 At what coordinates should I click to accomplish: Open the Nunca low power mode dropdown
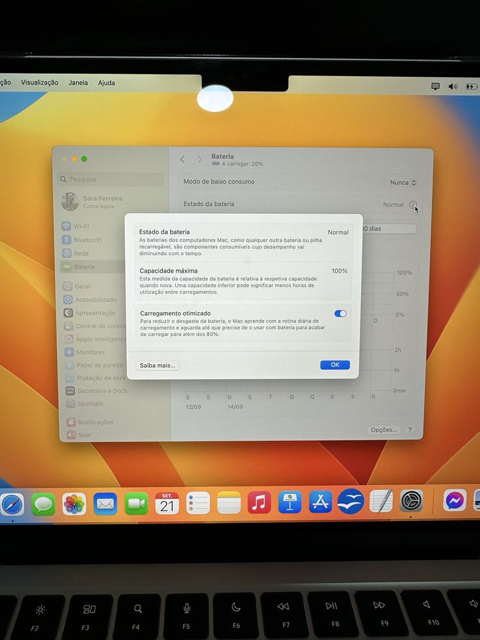(403, 182)
